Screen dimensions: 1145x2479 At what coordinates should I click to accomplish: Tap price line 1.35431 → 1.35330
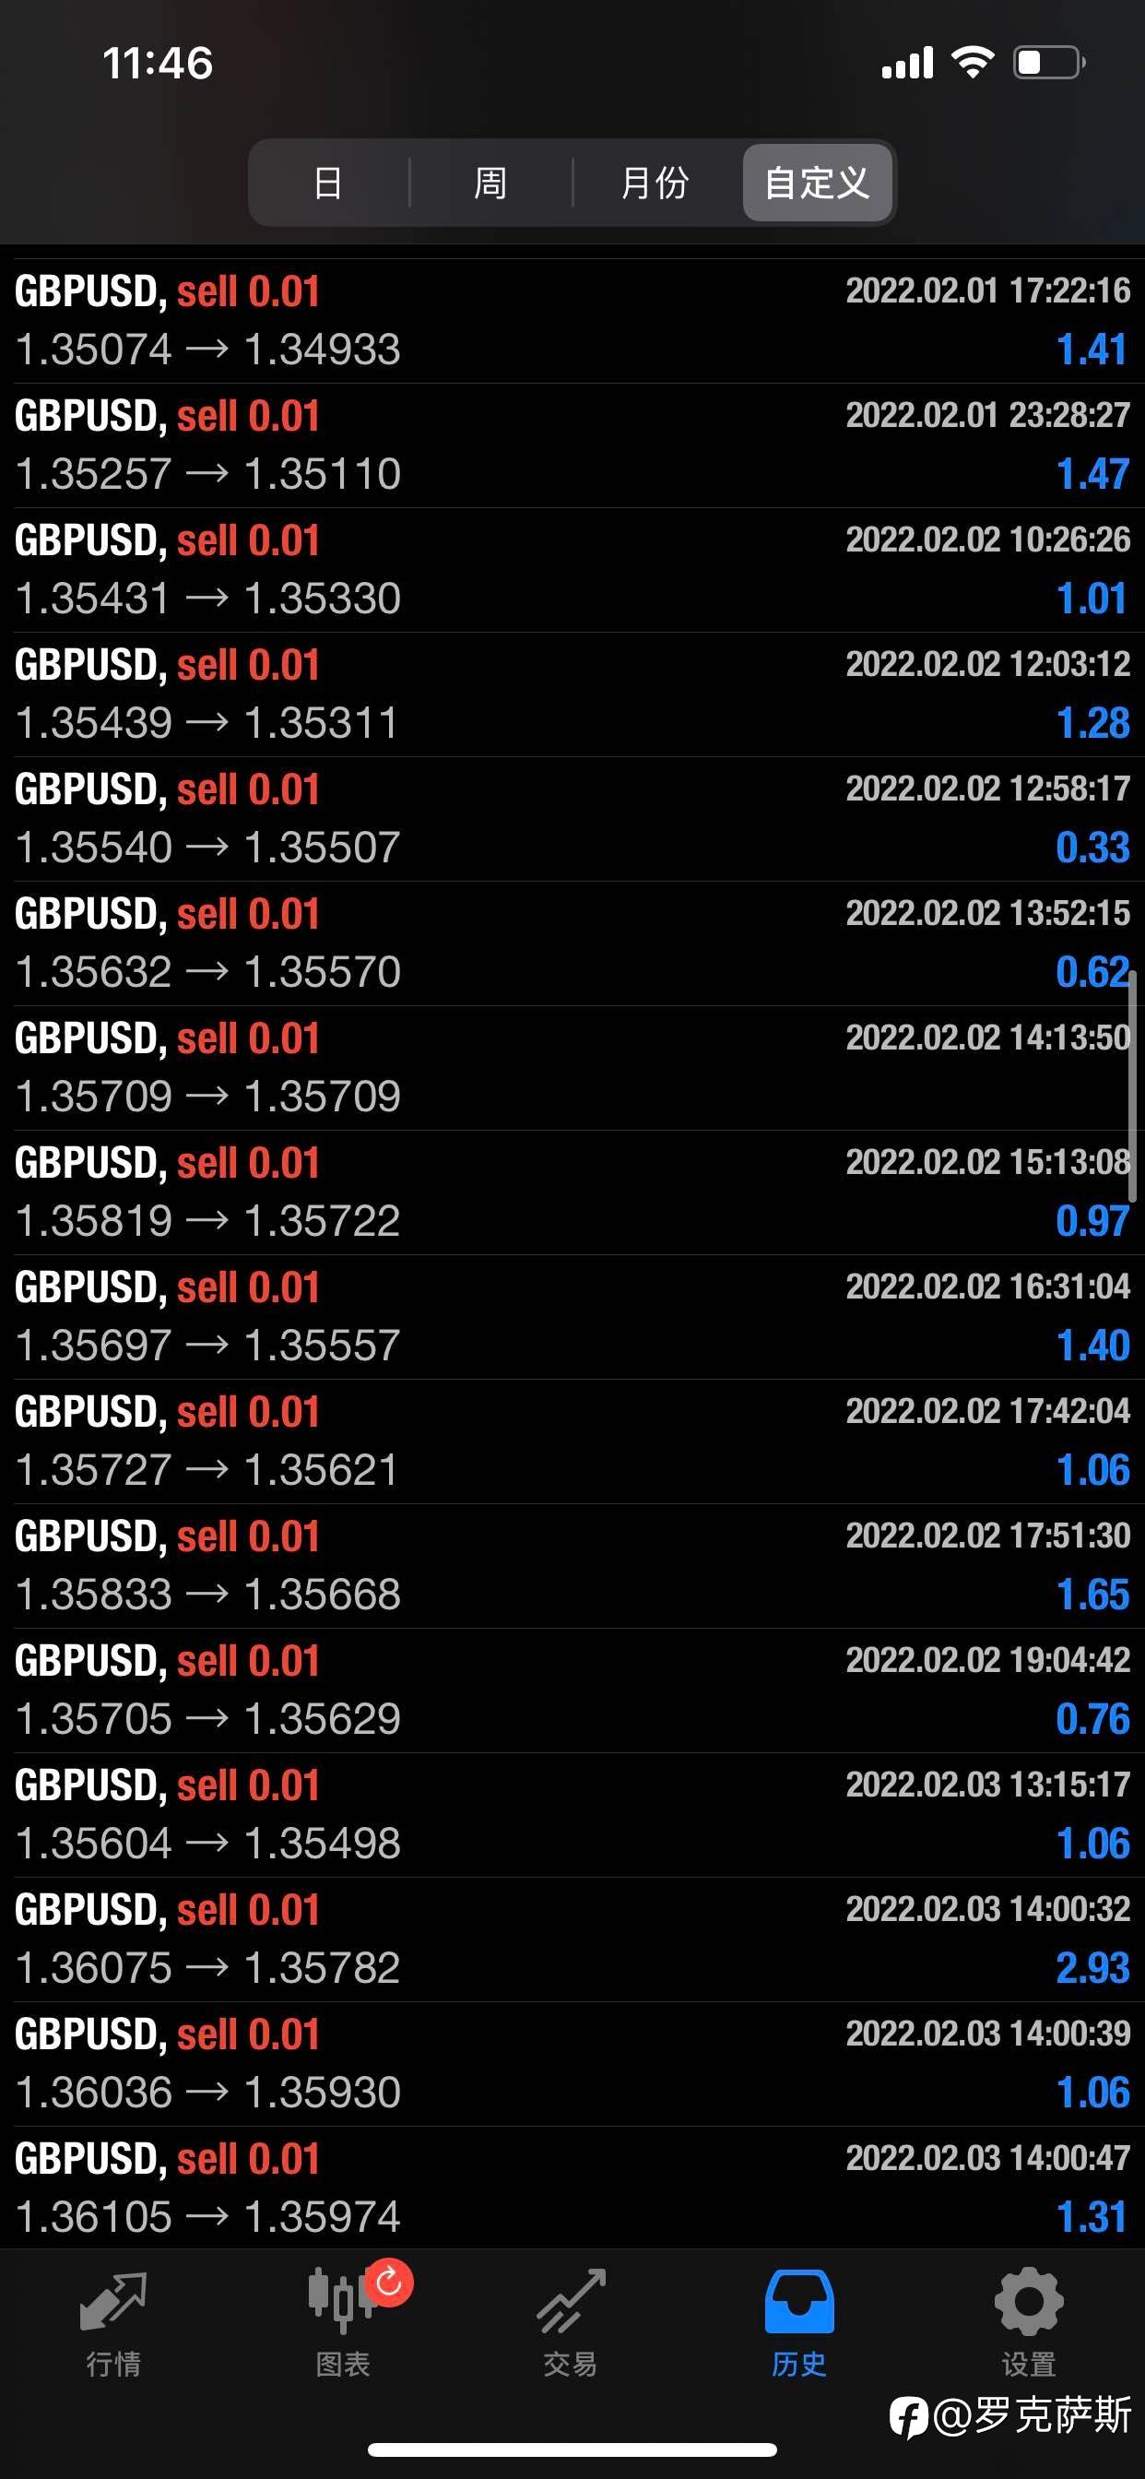pyautogui.click(x=207, y=599)
